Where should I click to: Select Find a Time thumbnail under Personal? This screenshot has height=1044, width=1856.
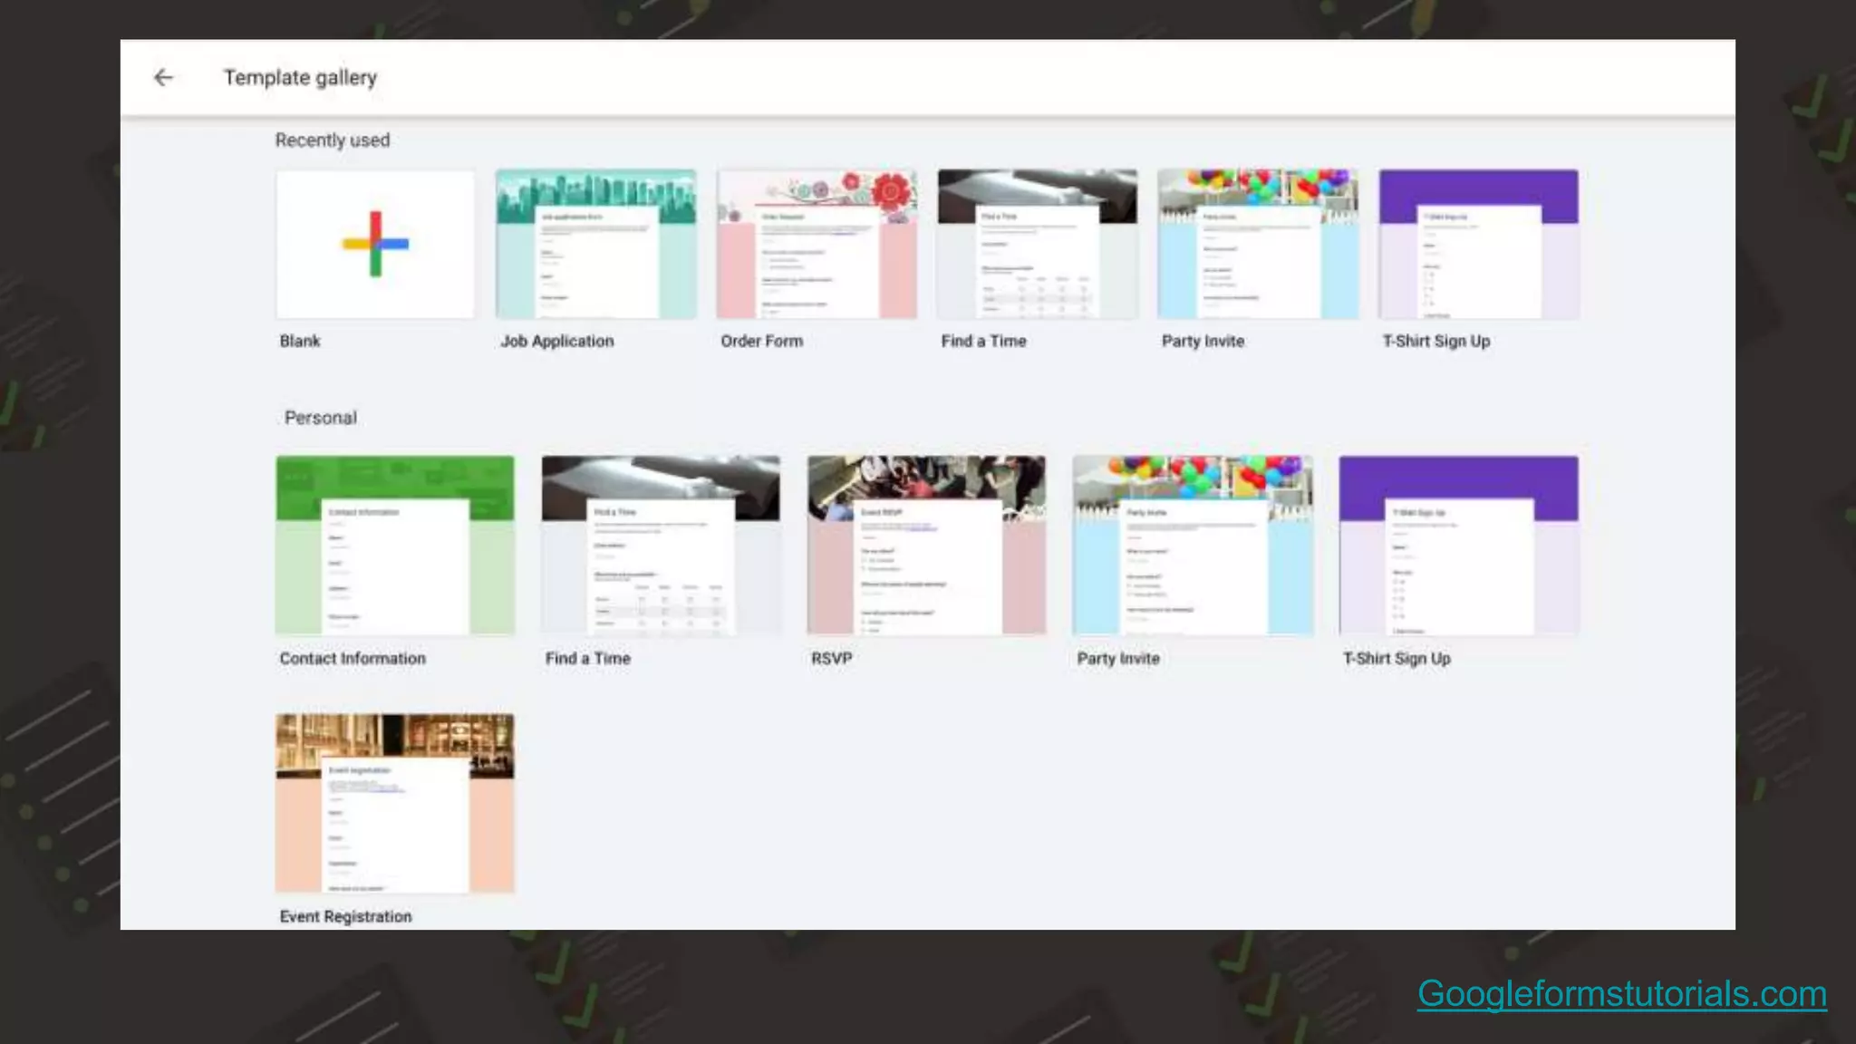point(661,545)
